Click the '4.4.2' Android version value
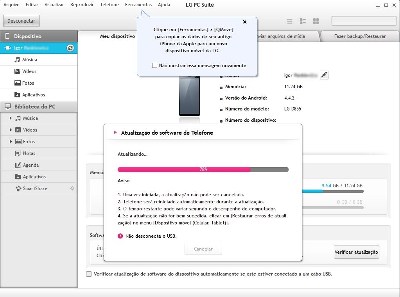 pyautogui.click(x=289, y=98)
